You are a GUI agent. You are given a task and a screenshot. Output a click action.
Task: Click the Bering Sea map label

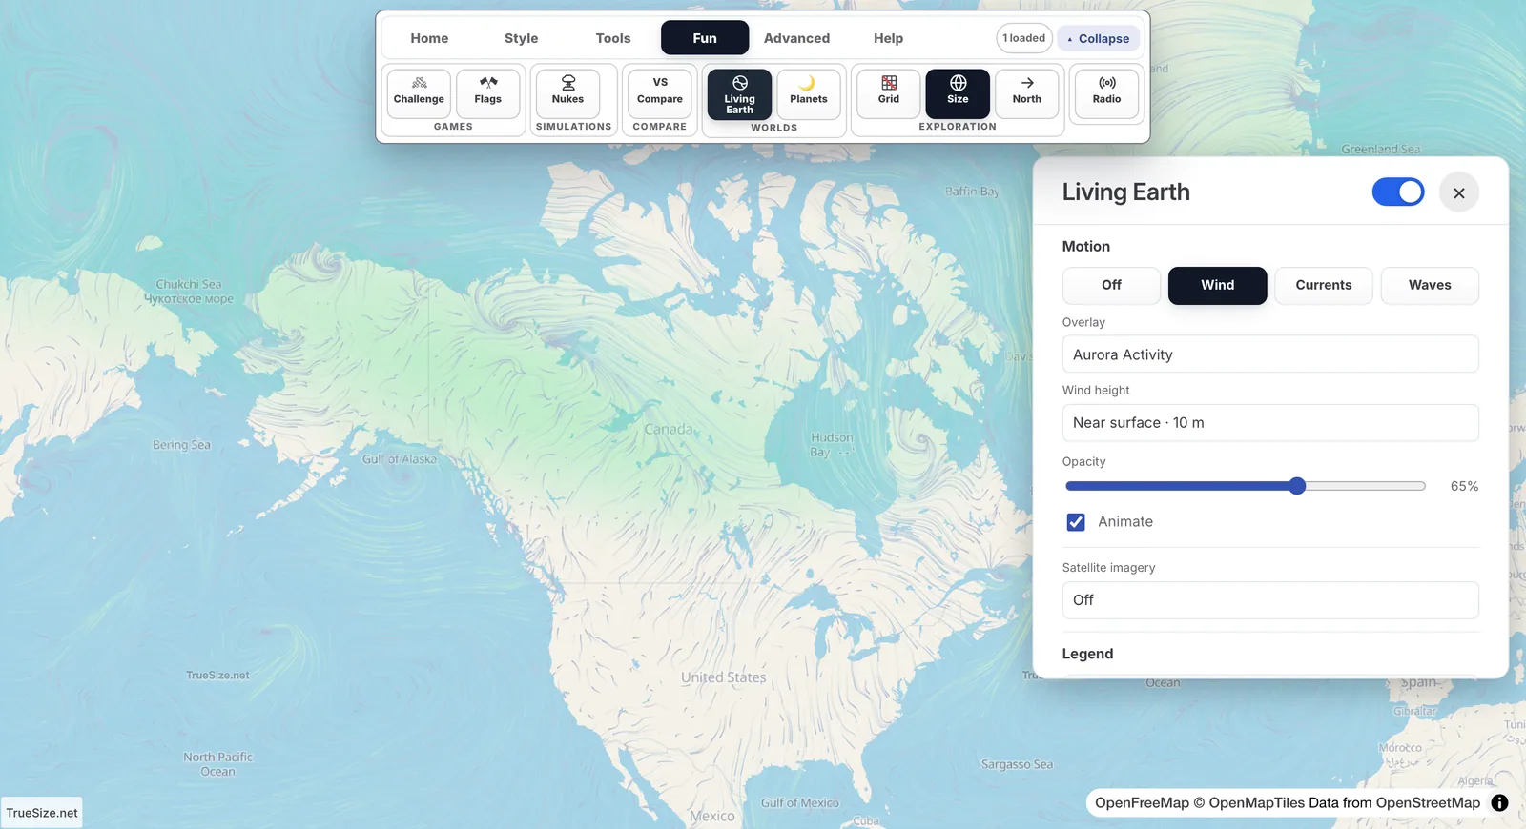(181, 445)
